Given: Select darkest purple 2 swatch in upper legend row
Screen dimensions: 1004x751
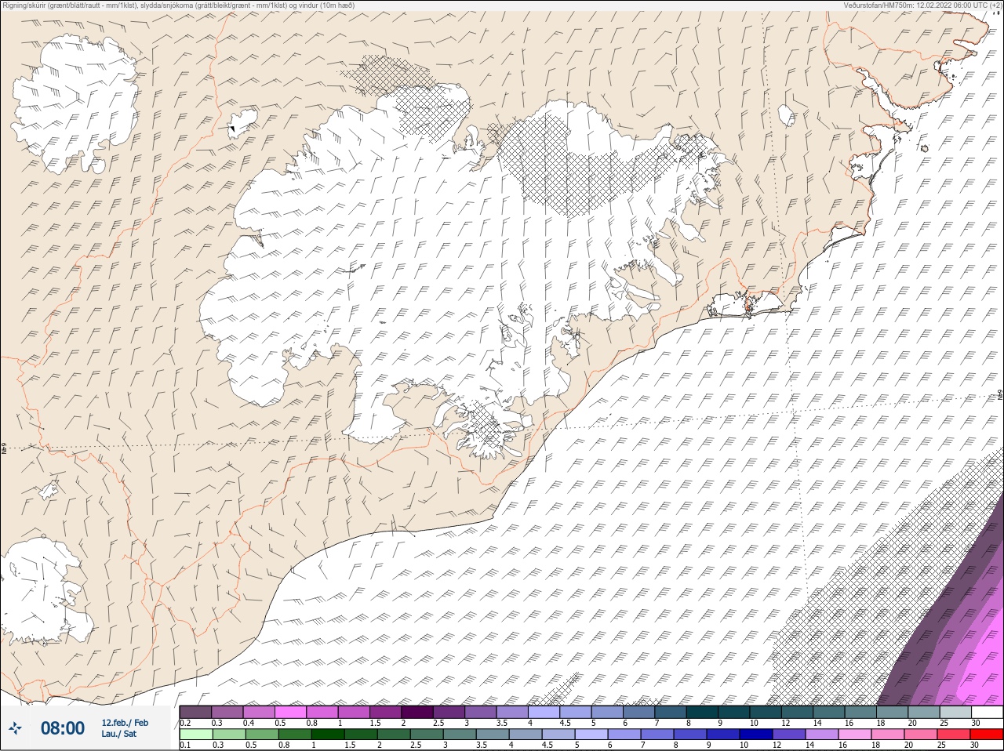Looking at the screenshot, I should click(418, 712).
